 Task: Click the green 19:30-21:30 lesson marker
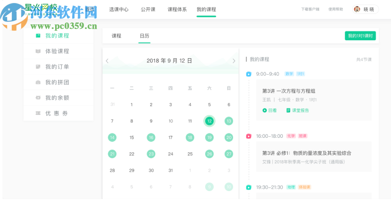click(x=248, y=187)
